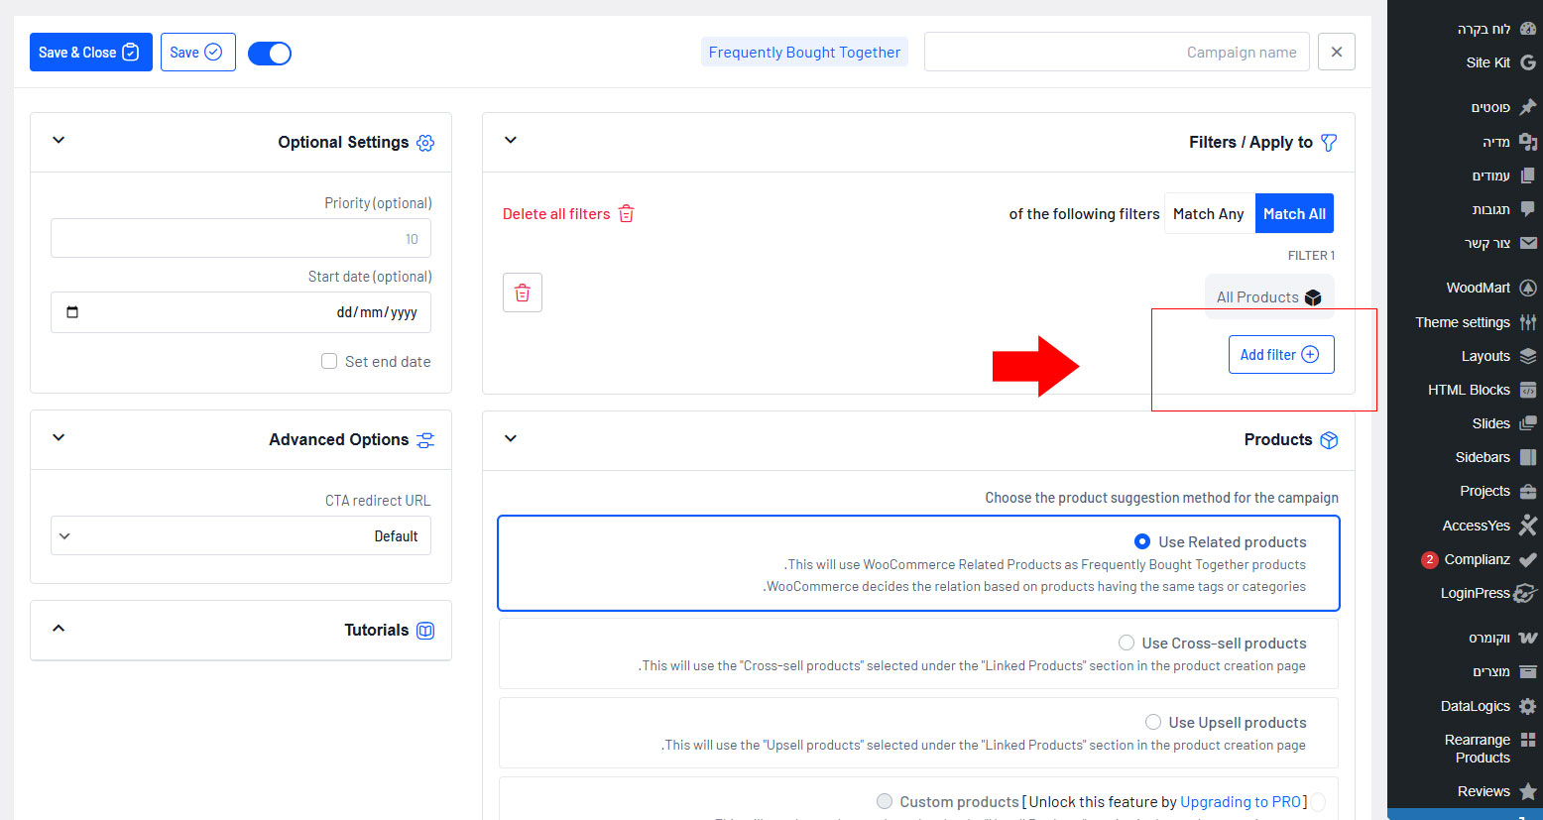Collapse the Optional Settings panel
1543x820 pixels.
coord(59,141)
